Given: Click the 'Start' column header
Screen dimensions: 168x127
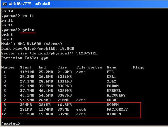Looking at the screenshot, I should 26,67.
